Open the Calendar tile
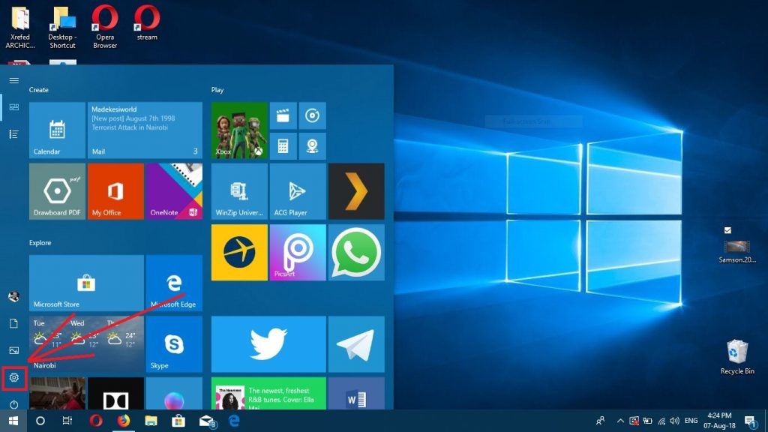This screenshot has height=432, width=768. [57, 130]
